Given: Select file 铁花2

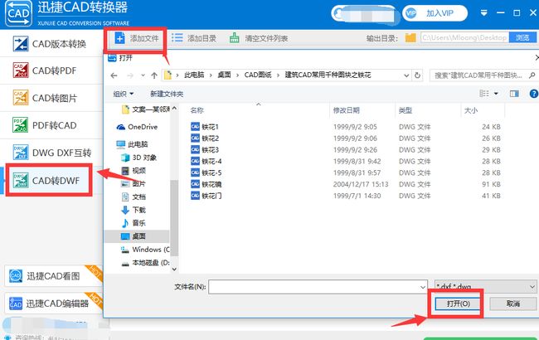Looking at the screenshot, I should (205, 138).
